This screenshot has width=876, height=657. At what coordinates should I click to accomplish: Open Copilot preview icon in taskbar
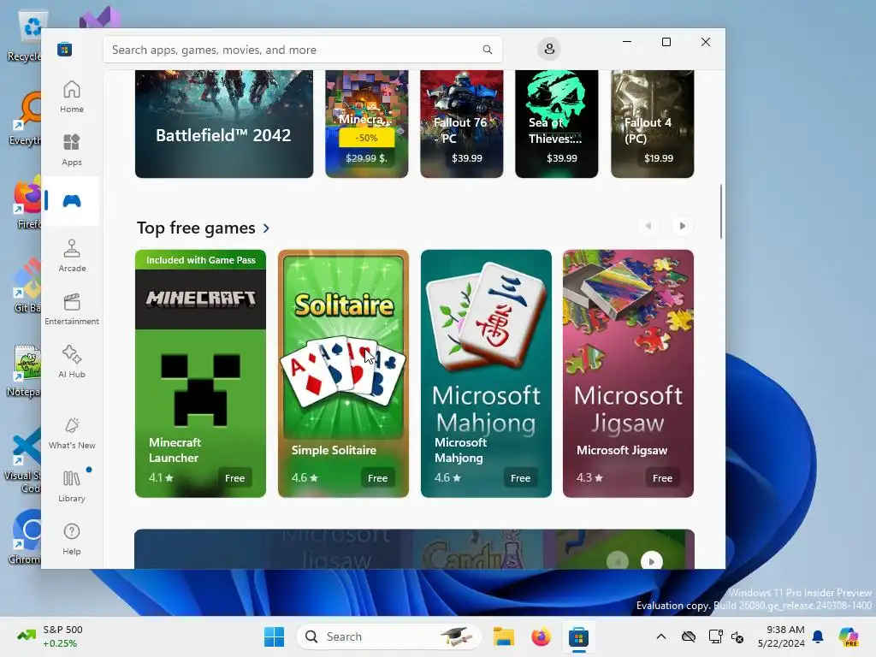point(848,636)
